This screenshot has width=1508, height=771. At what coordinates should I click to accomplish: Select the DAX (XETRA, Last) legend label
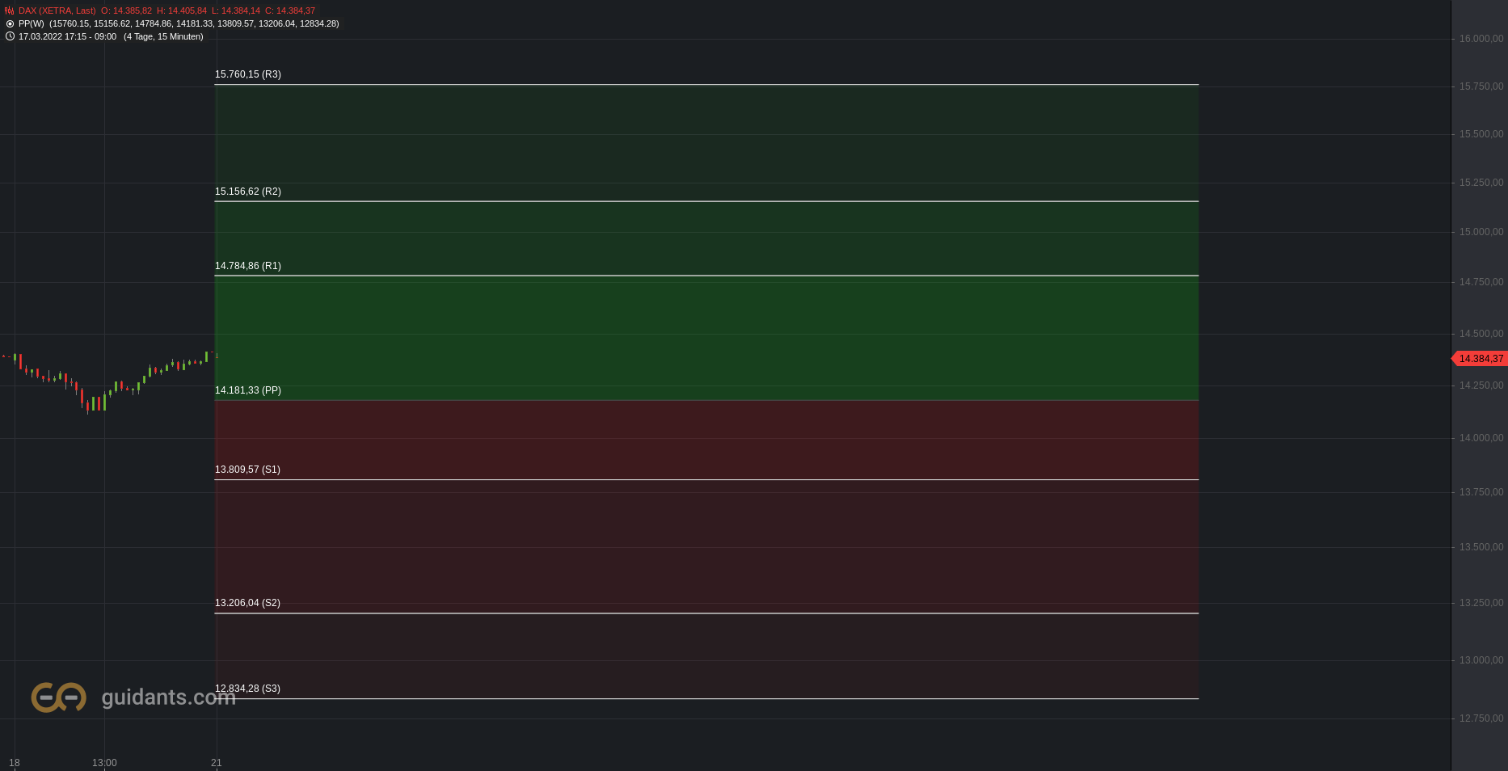[x=57, y=11]
